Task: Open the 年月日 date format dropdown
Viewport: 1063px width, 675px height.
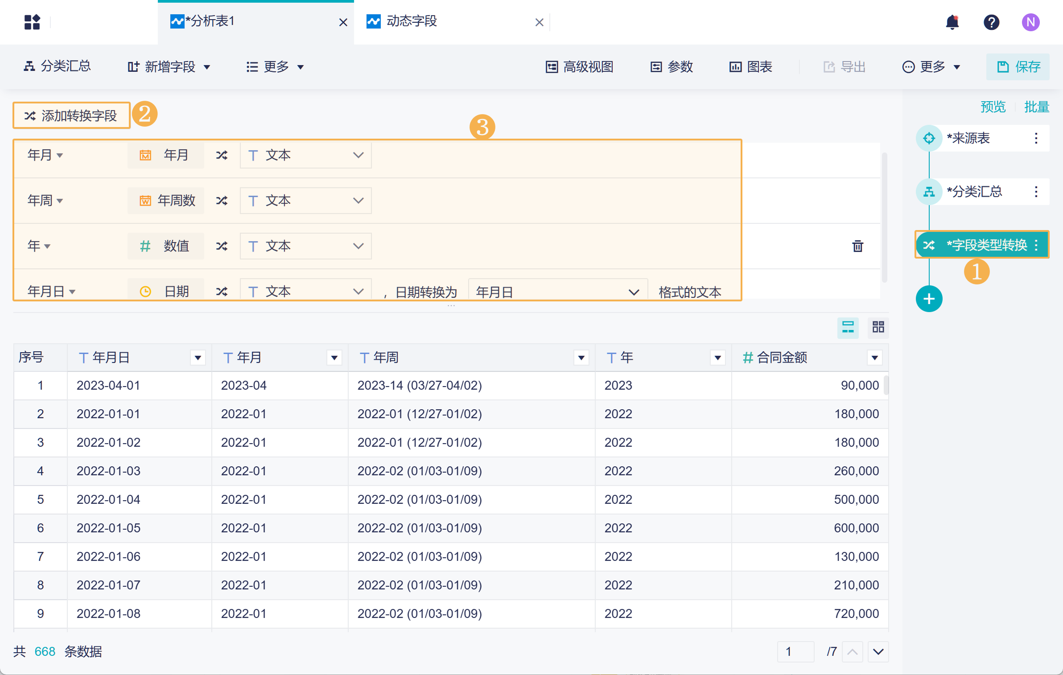Action: coord(557,292)
